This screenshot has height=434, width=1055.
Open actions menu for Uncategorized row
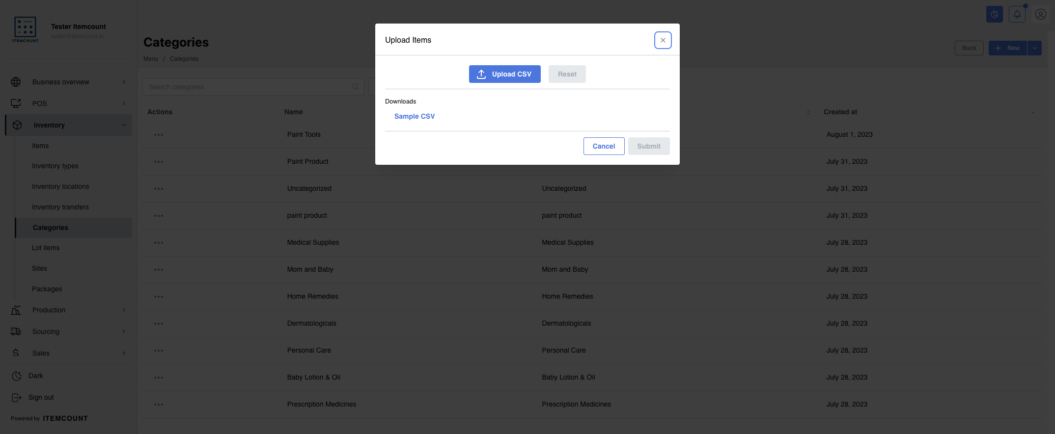pyautogui.click(x=159, y=189)
